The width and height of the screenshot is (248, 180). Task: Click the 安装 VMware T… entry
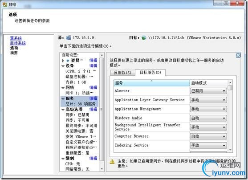tap(81, 137)
